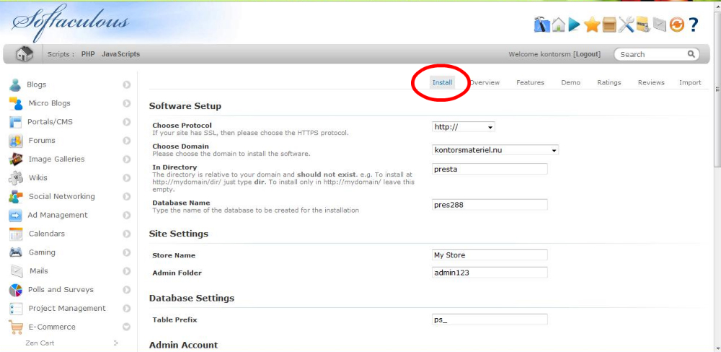Screen dimensions: 721x352
Task: Click the Image Galleries category icon
Action: tap(16, 159)
